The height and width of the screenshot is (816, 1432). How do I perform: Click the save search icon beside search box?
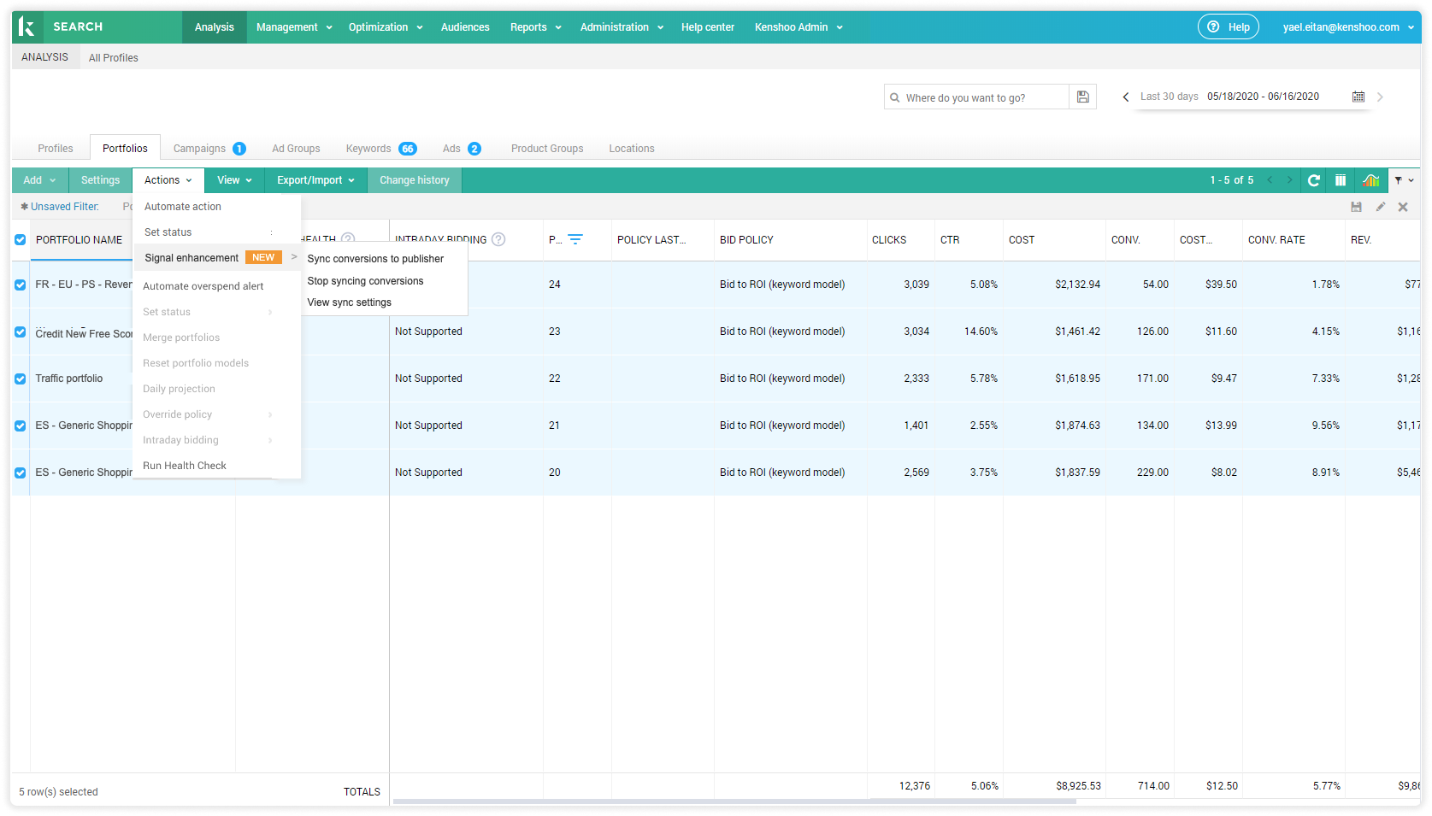1082,97
